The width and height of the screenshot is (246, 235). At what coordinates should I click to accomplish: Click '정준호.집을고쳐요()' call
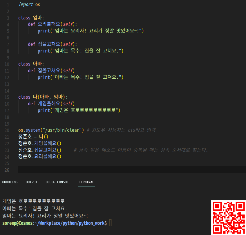point(40,150)
